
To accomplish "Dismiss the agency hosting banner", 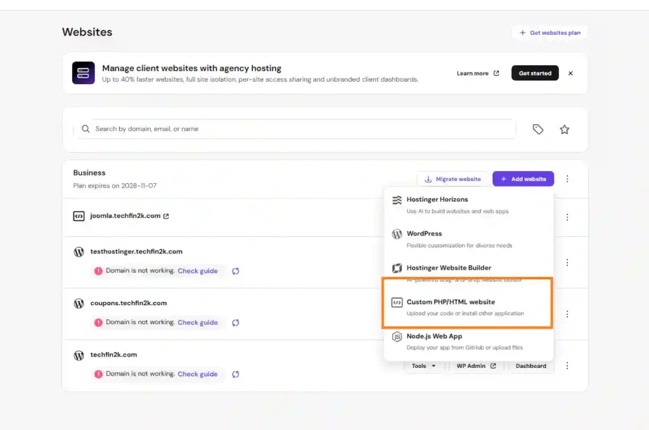I will pyautogui.click(x=570, y=73).
